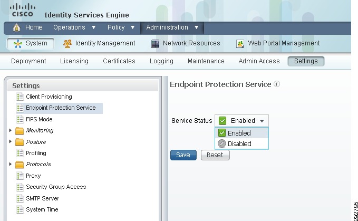Image resolution: width=358 pixels, height=221 pixels.
Task: Select Proxy in settings tree
Action: click(x=33, y=176)
